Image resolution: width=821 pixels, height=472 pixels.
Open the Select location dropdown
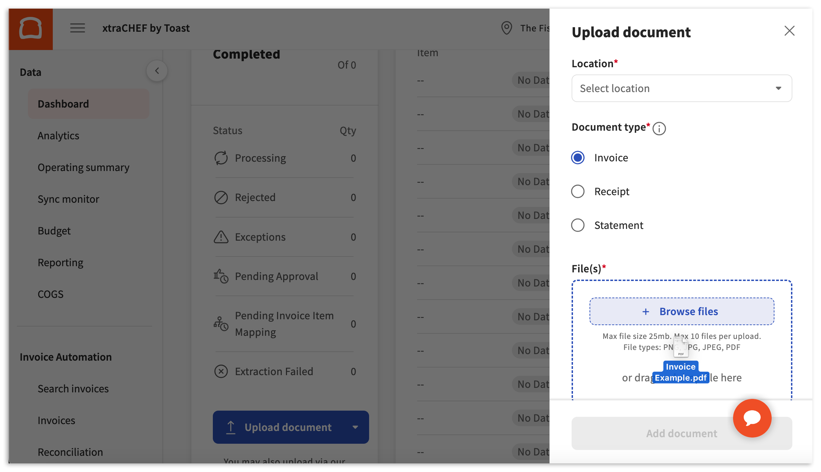pyautogui.click(x=681, y=89)
